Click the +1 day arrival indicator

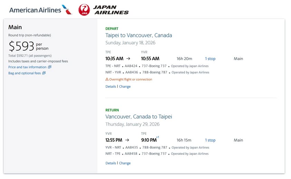click(157, 137)
